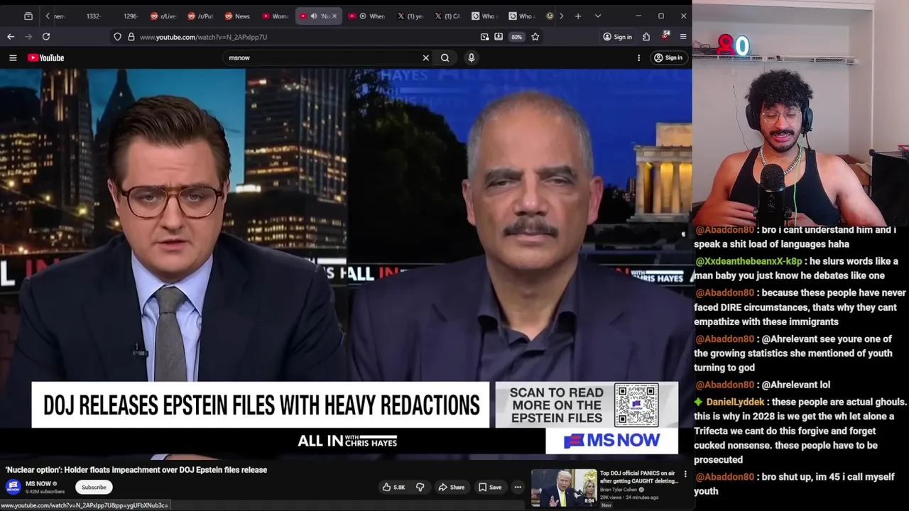Sign in to the browser account
The image size is (909, 511).
pos(617,37)
